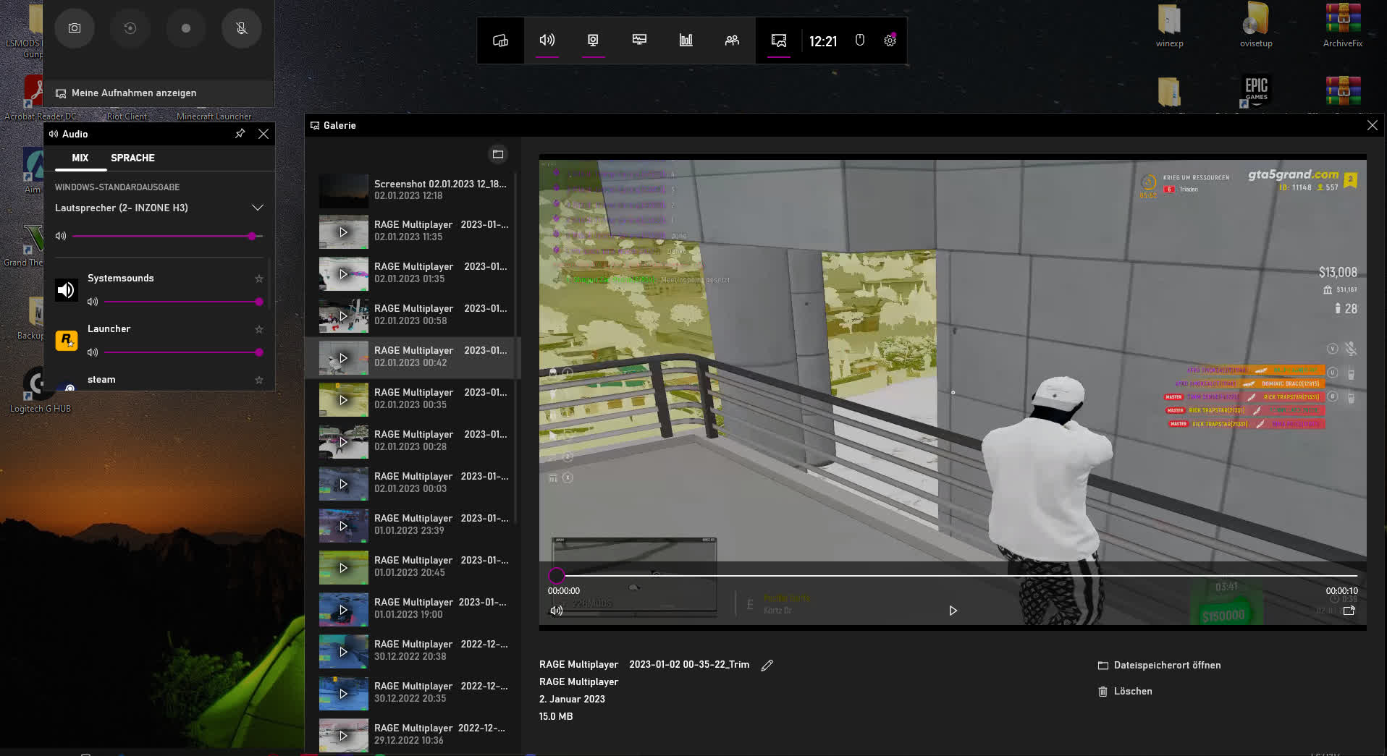Toggle the Audio widget in Game Bar

[x=547, y=41]
